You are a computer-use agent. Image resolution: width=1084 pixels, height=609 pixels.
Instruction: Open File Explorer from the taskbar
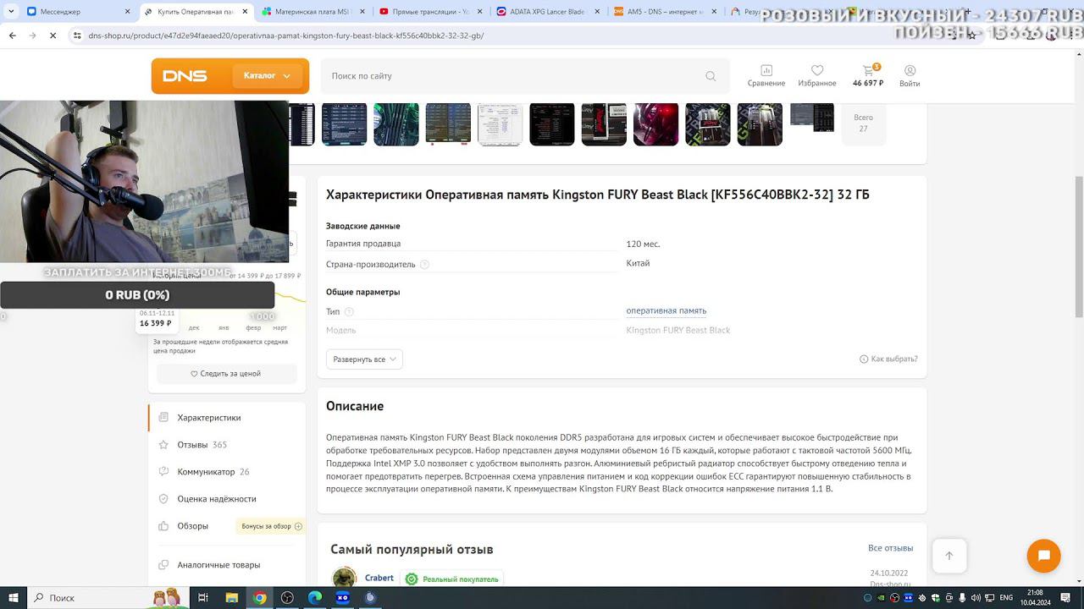[x=231, y=598]
